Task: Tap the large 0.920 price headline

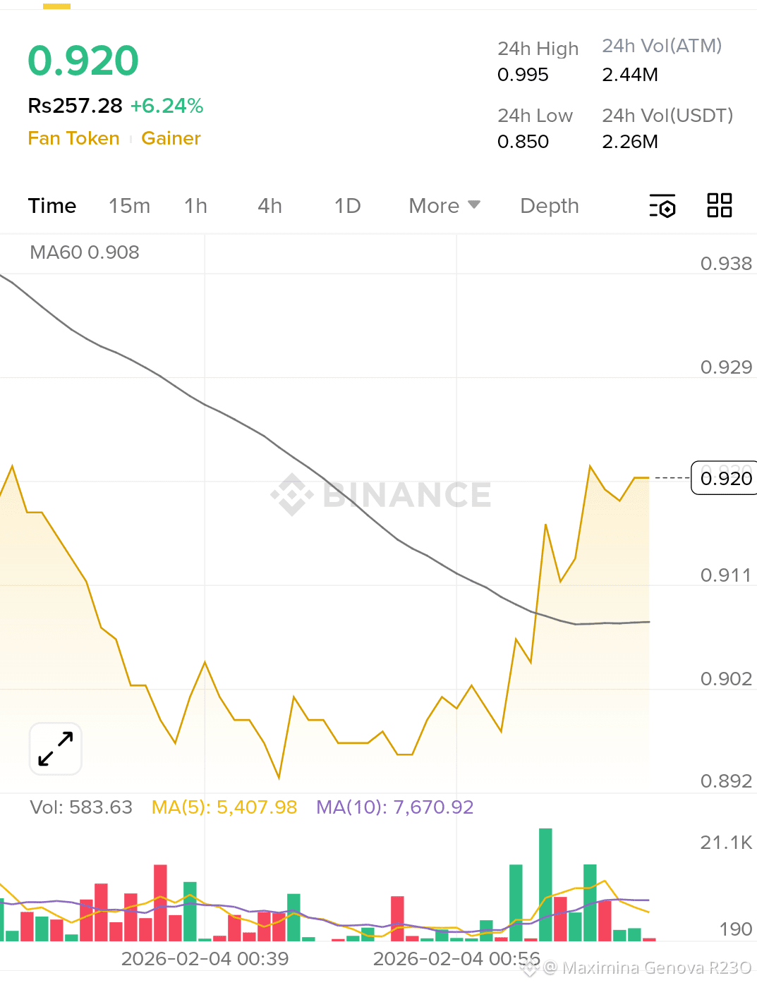Action: (83, 61)
